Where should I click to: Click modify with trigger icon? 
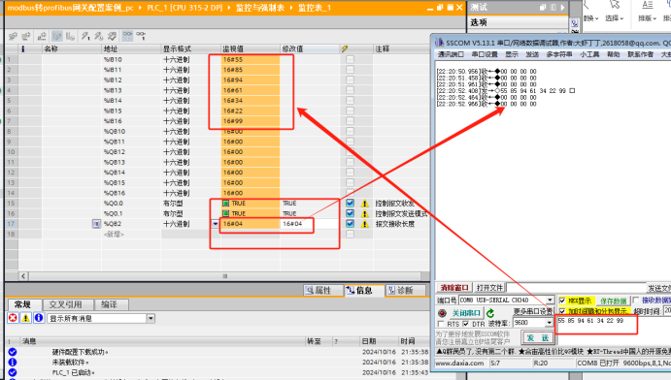tap(99, 36)
